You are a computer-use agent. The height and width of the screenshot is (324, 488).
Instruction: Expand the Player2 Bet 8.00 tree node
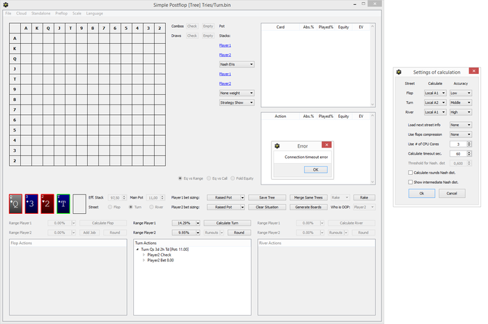click(x=144, y=261)
